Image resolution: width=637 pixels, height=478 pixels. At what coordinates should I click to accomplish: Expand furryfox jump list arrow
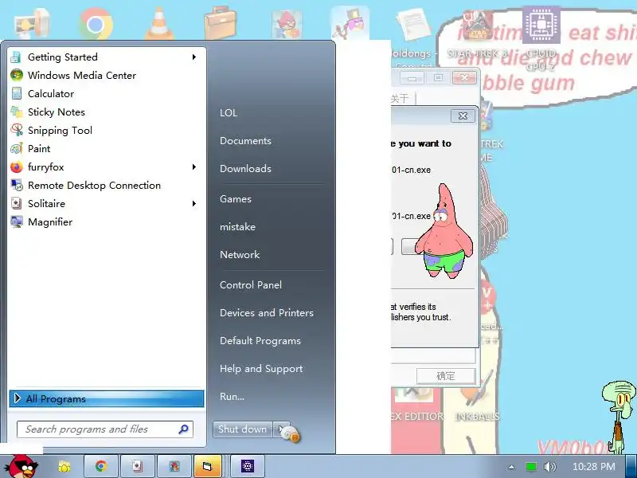tap(194, 167)
